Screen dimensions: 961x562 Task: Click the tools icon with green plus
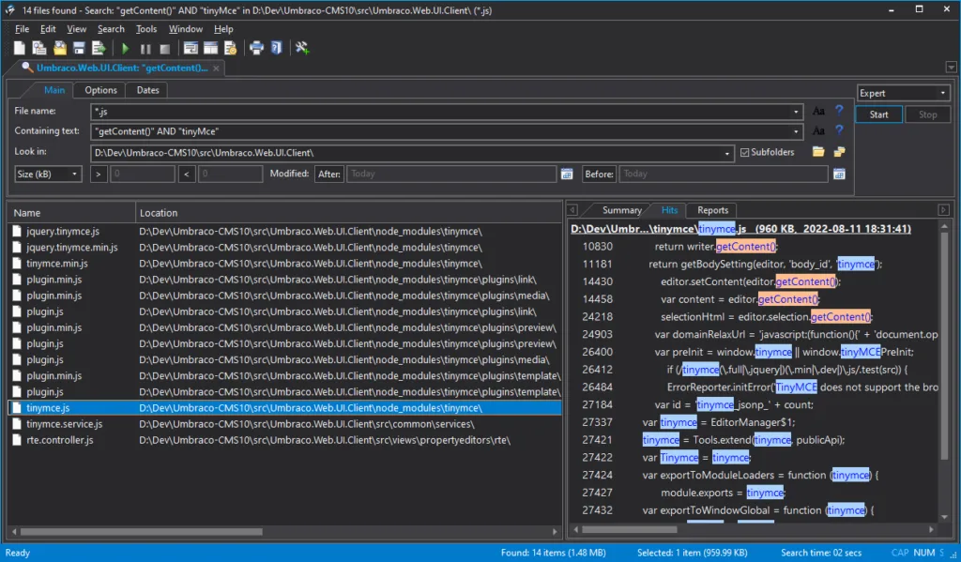pyautogui.click(x=302, y=48)
